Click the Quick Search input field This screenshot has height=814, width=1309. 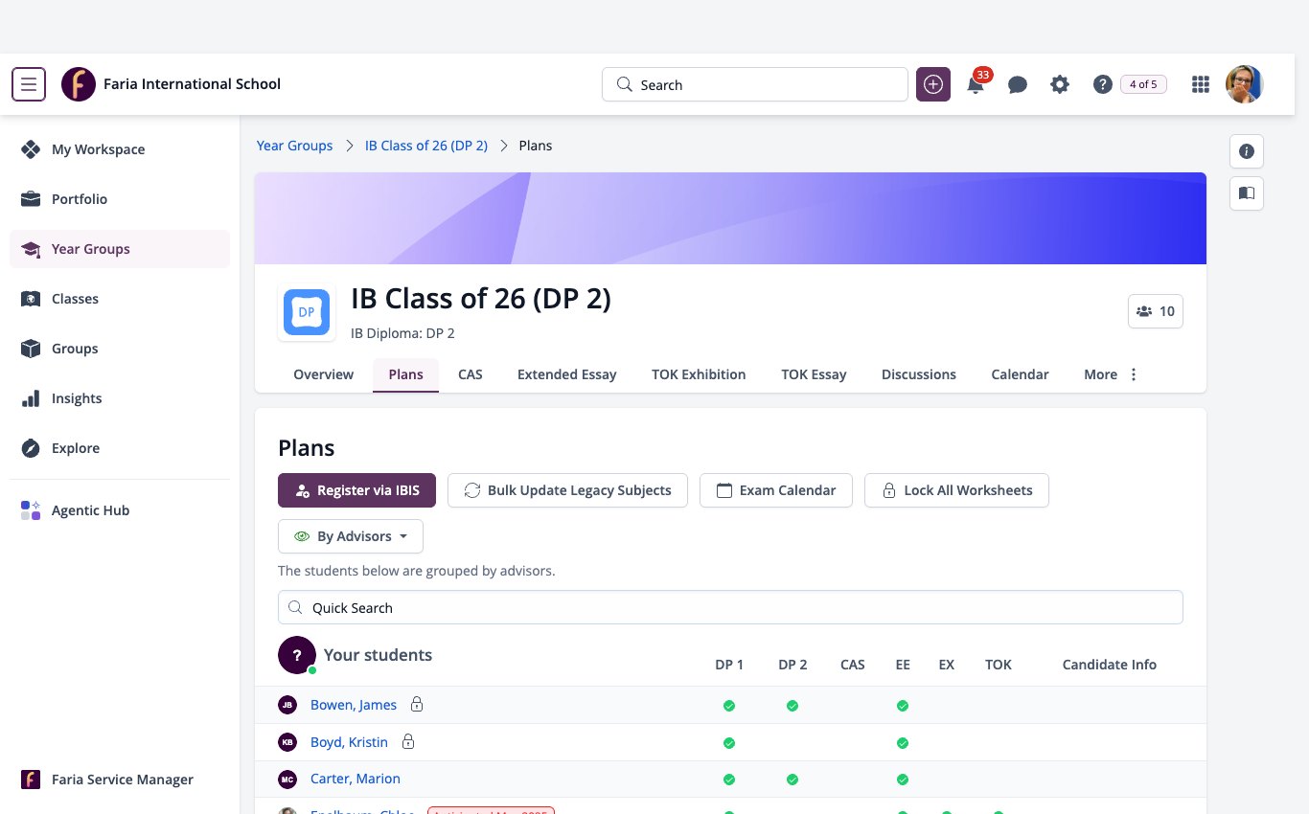[730, 607]
